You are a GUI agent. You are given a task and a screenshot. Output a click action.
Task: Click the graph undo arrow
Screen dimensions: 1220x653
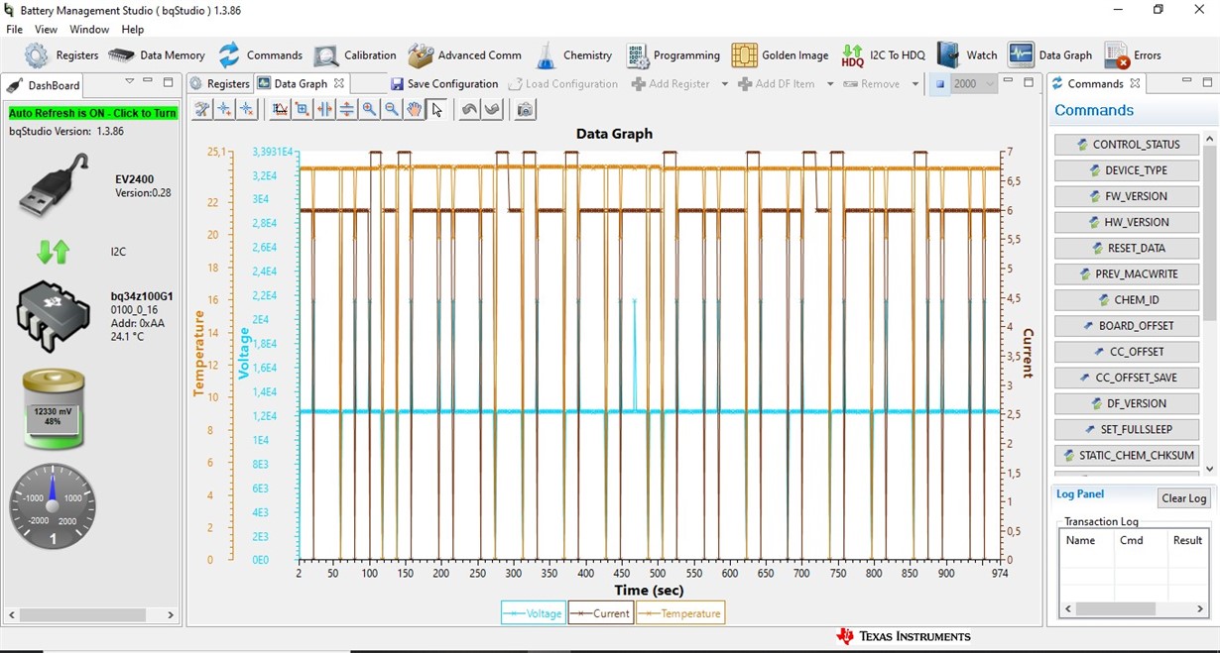pos(469,109)
